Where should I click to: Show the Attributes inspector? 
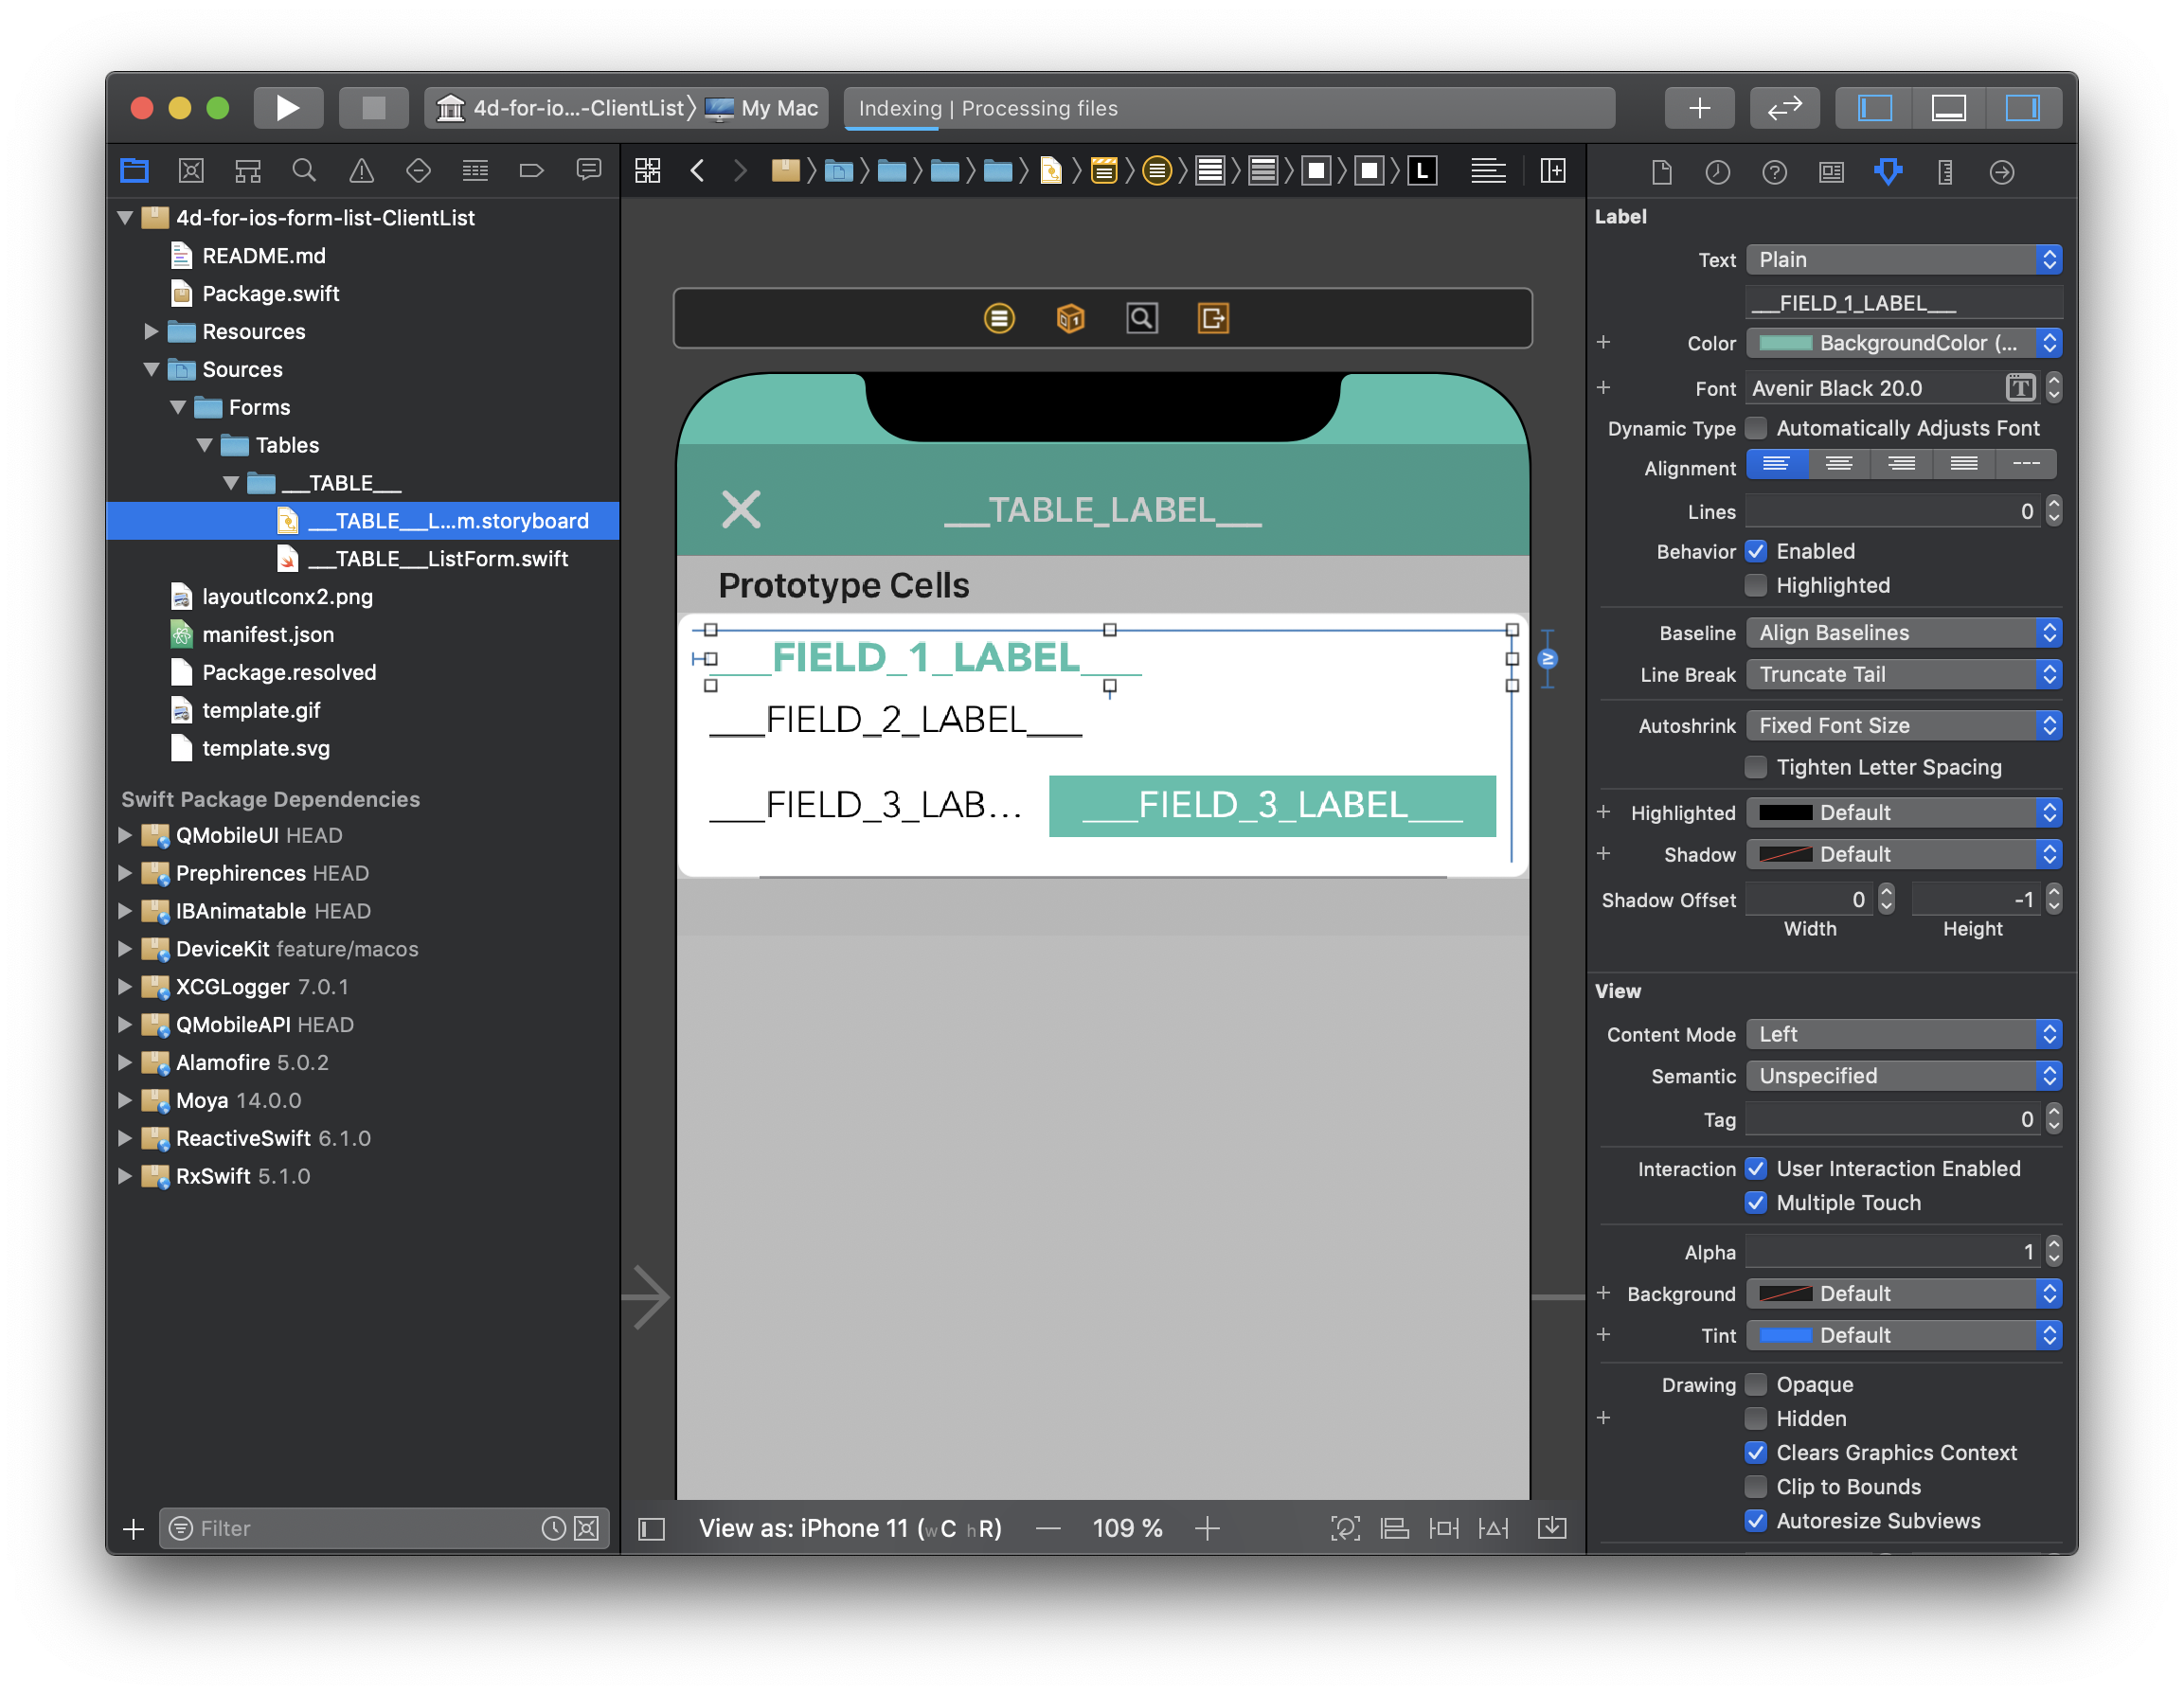click(1888, 172)
